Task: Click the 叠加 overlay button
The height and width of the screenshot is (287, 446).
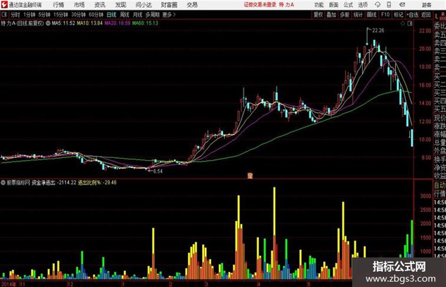Action: 331,15
